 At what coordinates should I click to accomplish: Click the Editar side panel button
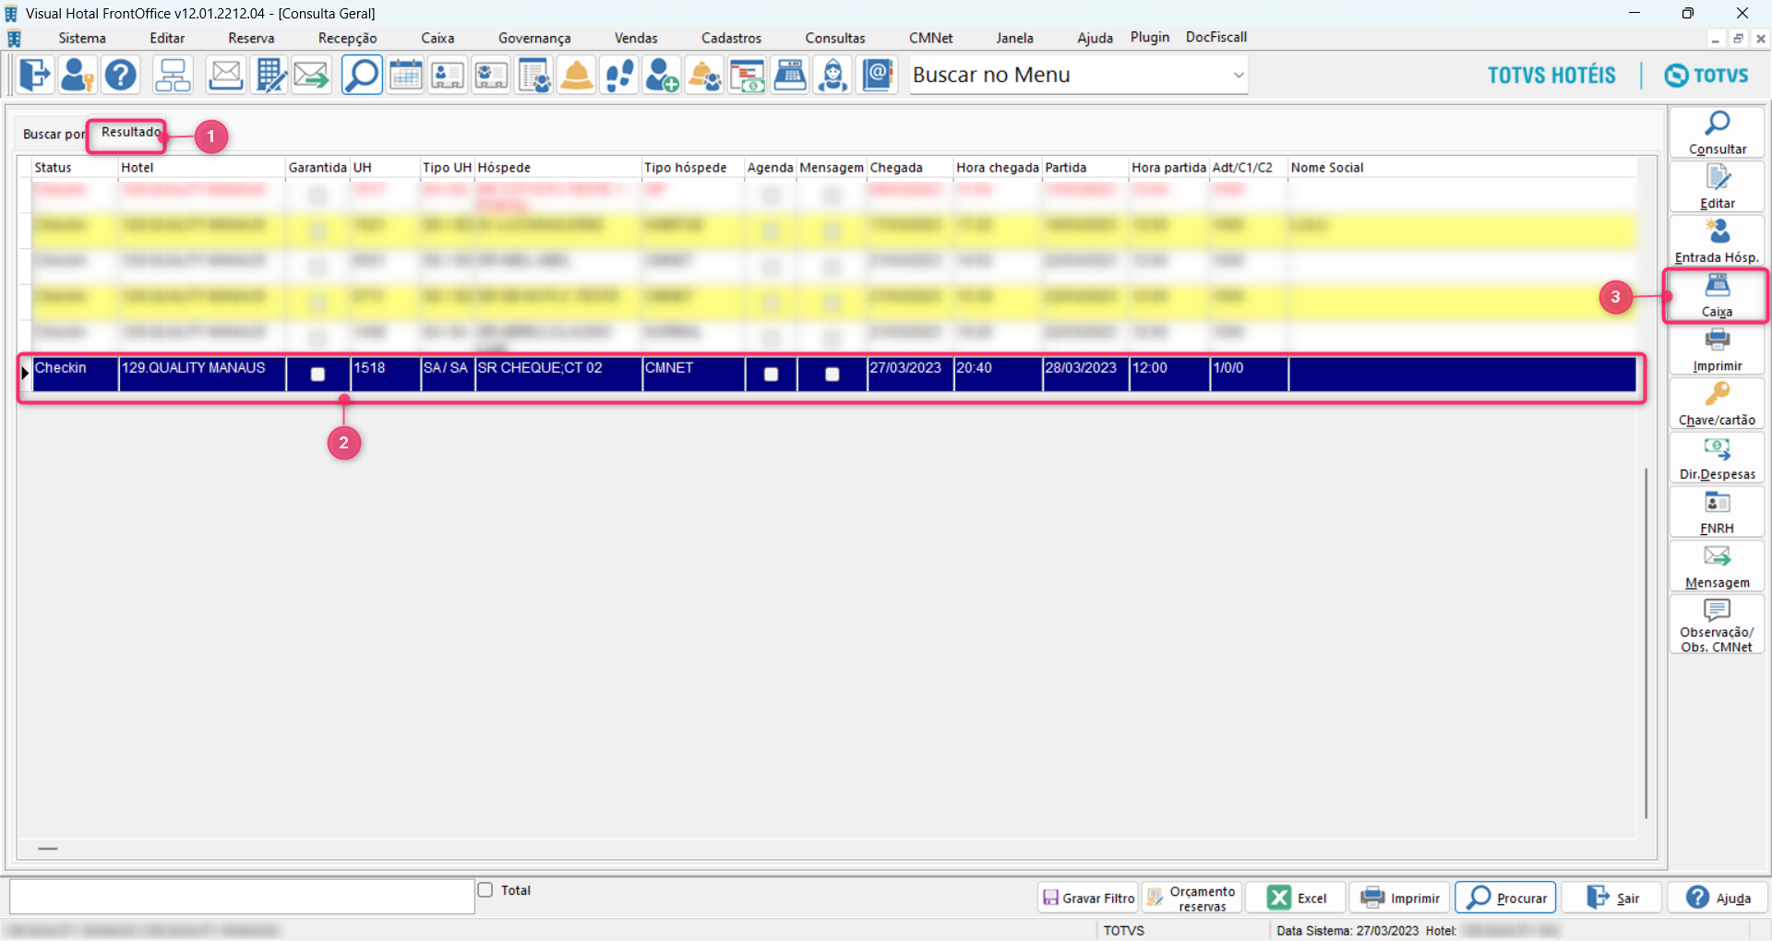(1717, 187)
